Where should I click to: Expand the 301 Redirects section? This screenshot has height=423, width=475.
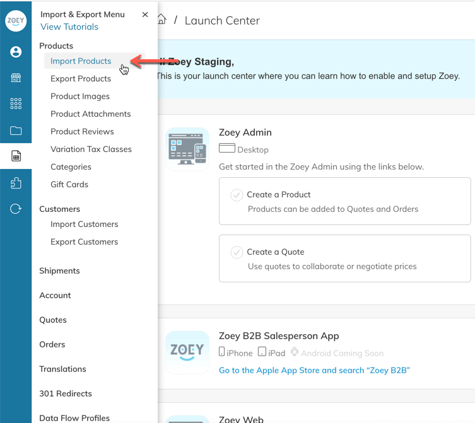[66, 393]
